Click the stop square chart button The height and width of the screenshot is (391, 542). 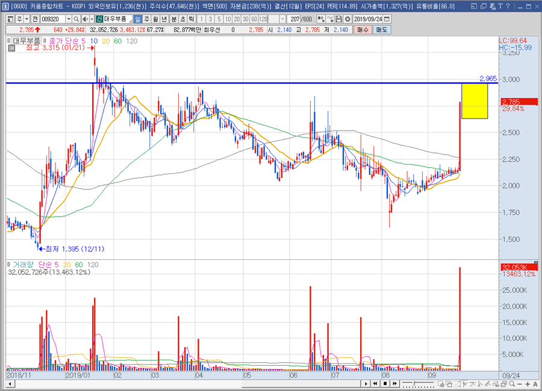coord(385,384)
